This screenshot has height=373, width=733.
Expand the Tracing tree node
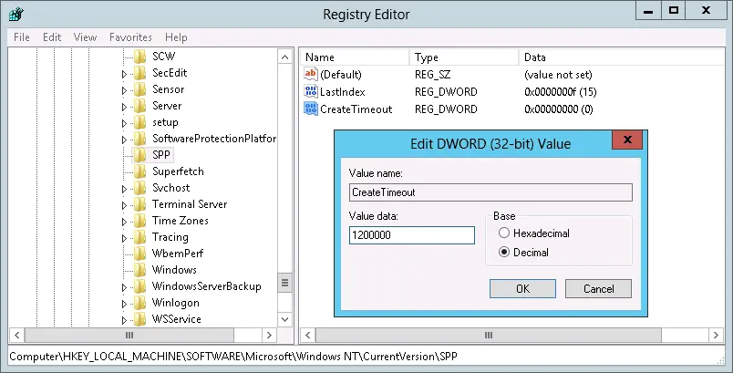(124, 238)
